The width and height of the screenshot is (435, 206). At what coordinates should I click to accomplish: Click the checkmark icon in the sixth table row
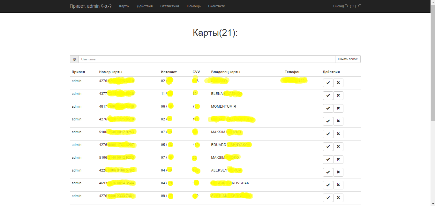click(x=328, y=147)
